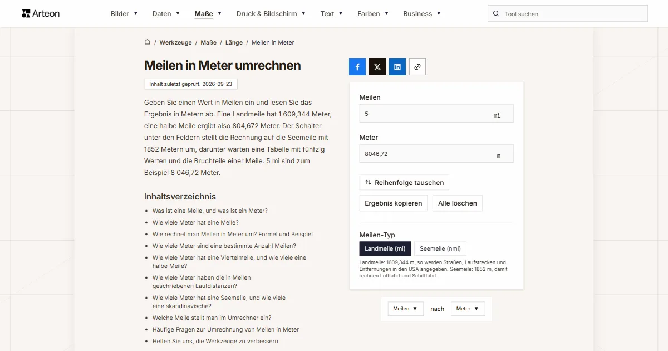Open the Text menu
Screen dimensions: 668x351
332,14
